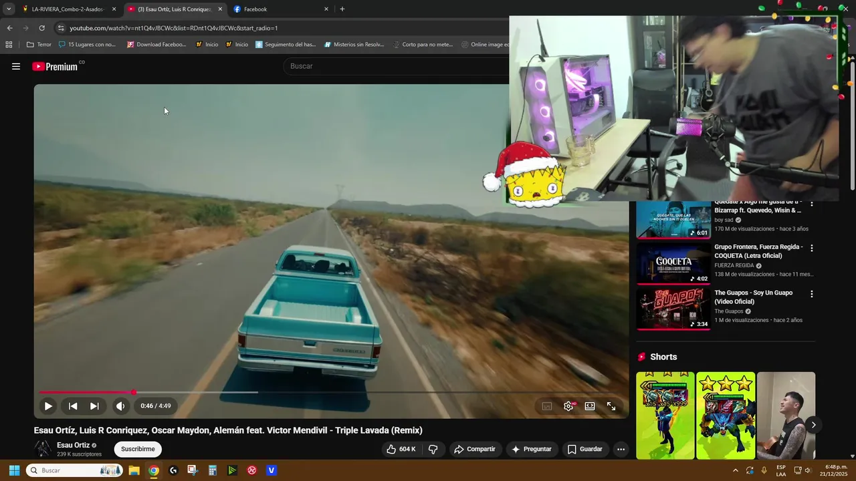Open the YouTube hamburger guide menu
This screenshot has height=481, width=856.
point(16,66)
